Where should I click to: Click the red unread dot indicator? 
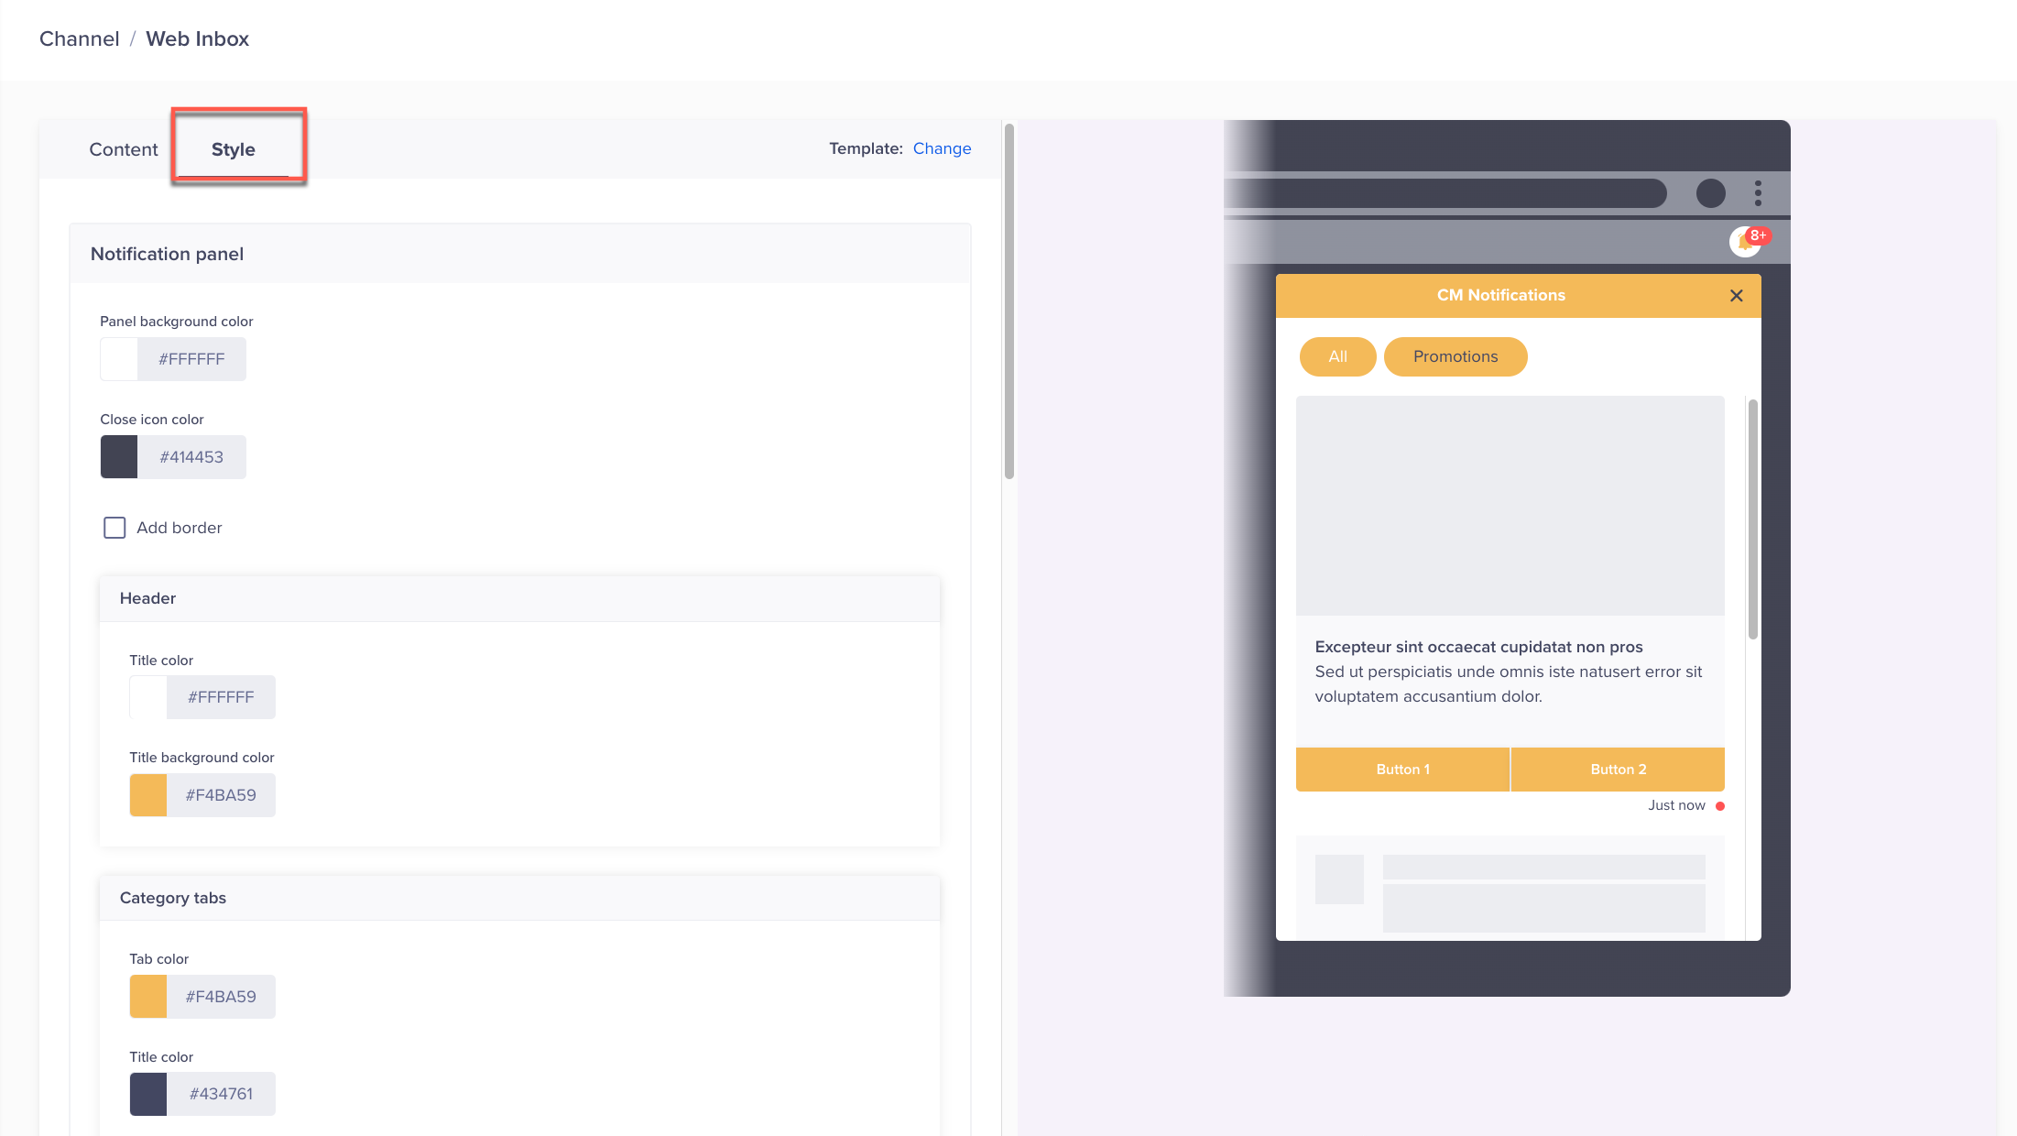[x=1720, y=806]
